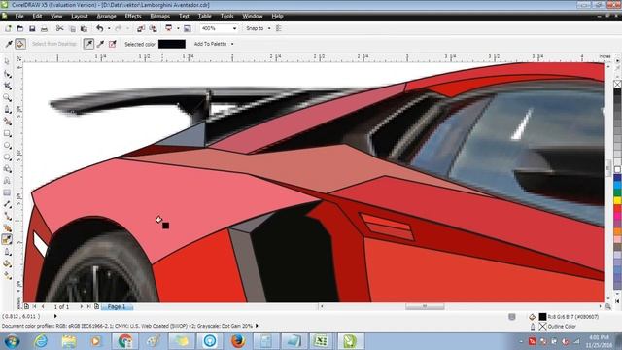Image resolution: width=622 pixels, height=350 pixels.
Task: Open the Effects menu
Action: coord(133,17)
